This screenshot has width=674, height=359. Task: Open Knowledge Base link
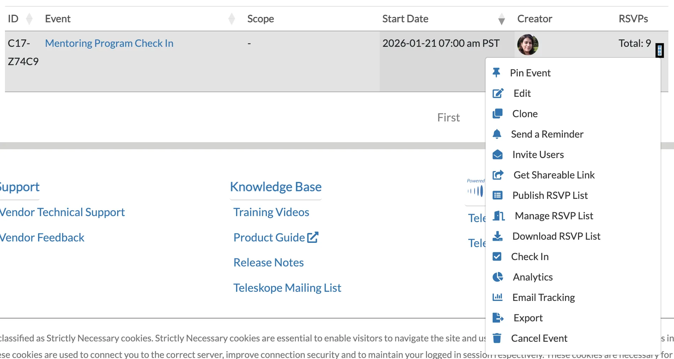tap(276, 187)
